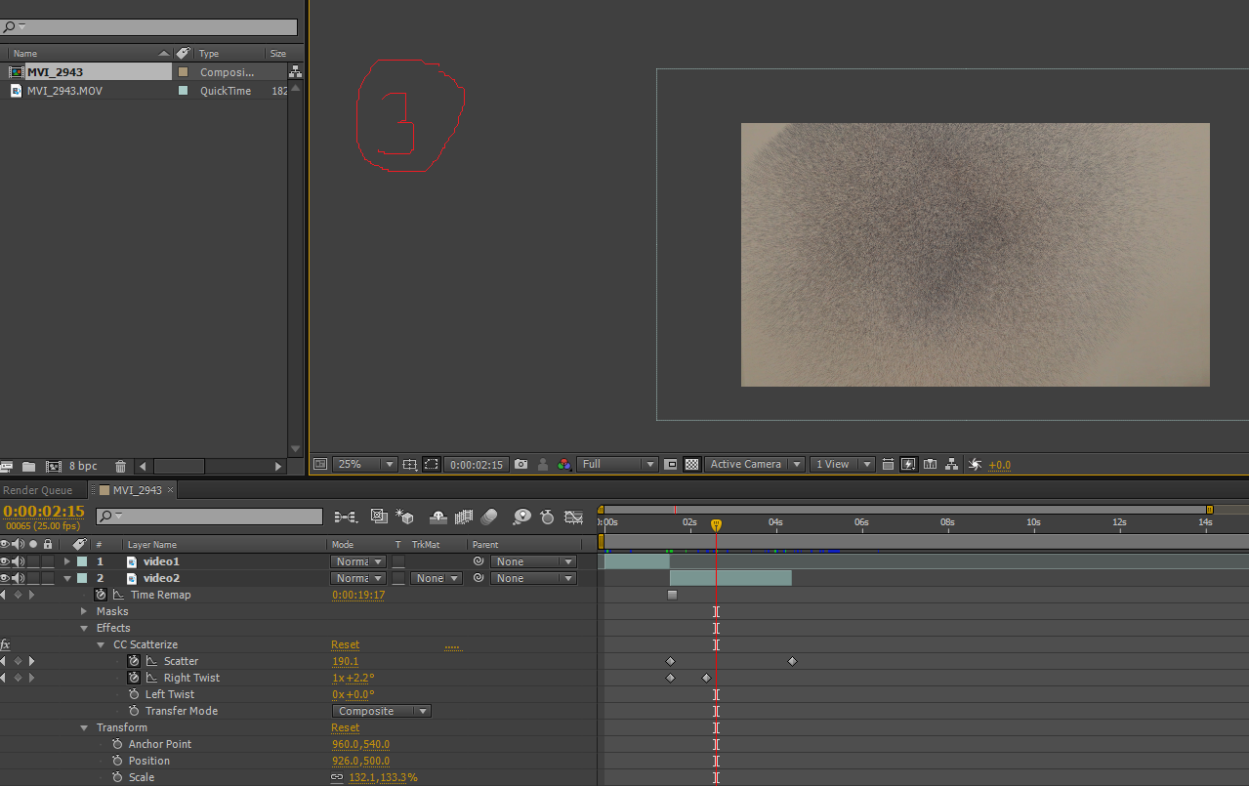Open the Transfer Mode Composite dropdown
Image resolution: width=1249 pixels, height=786 pixels.
(382, 711)
